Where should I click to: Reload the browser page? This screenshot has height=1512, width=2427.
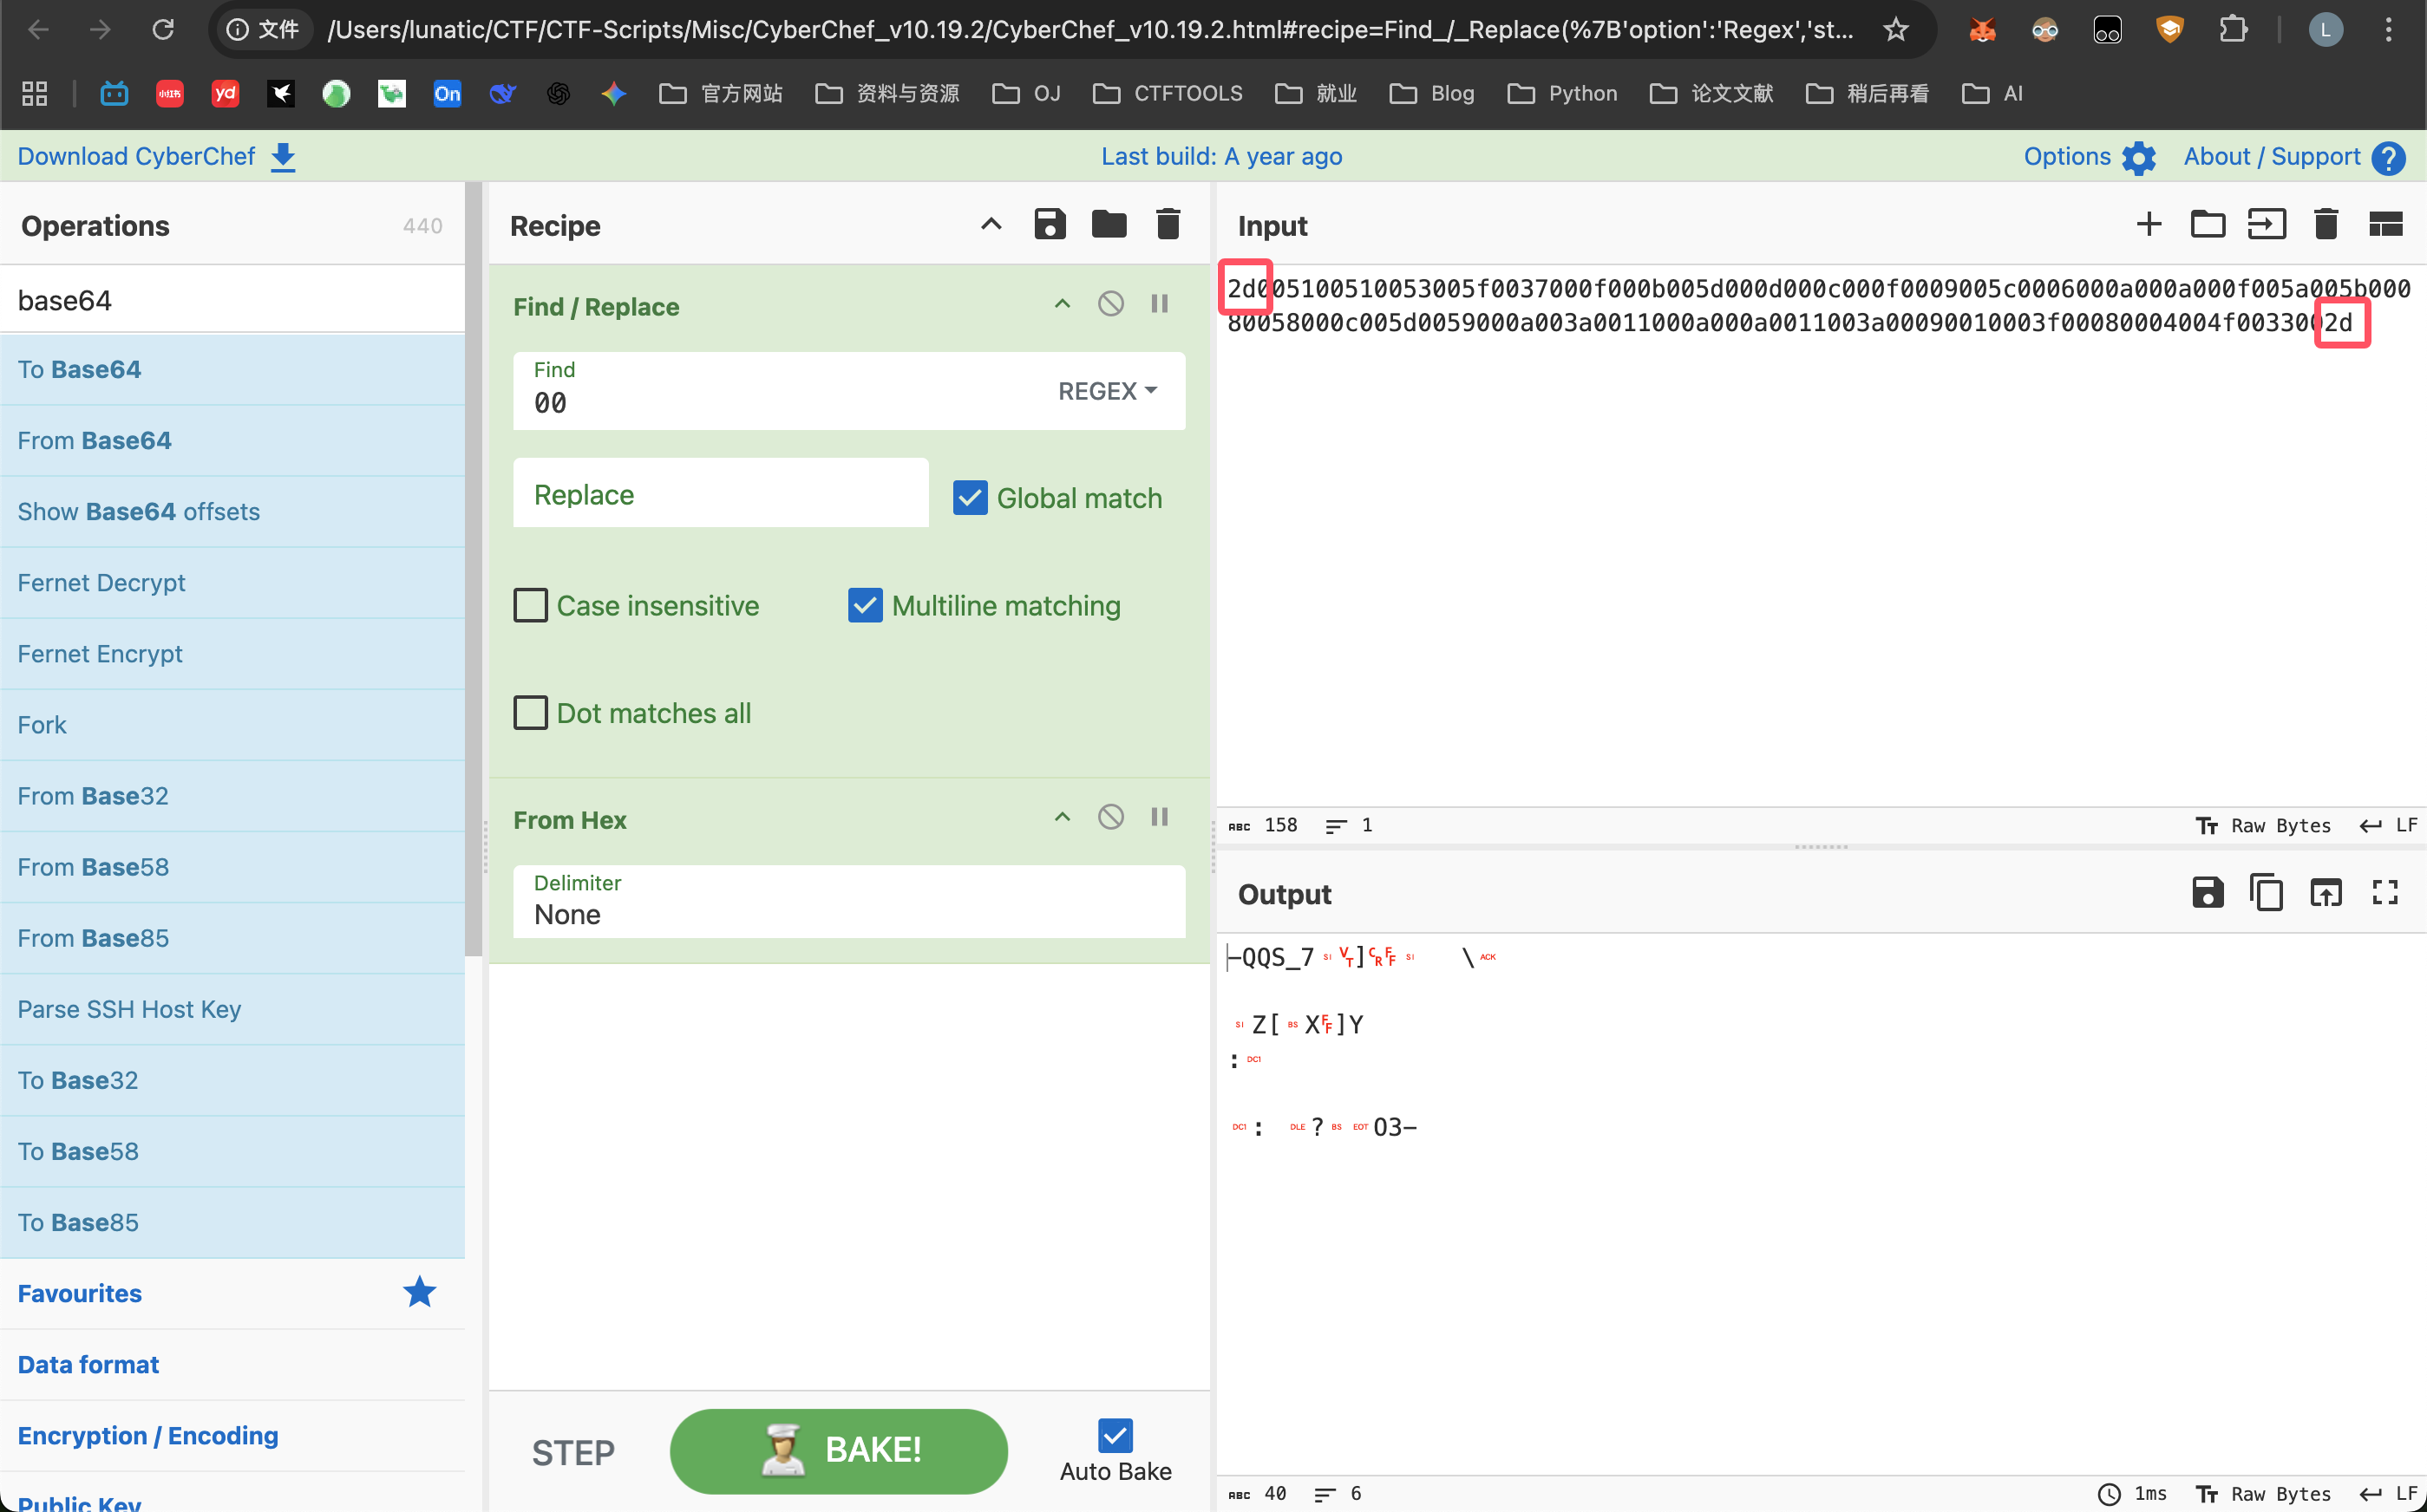(x=163, y=29)
